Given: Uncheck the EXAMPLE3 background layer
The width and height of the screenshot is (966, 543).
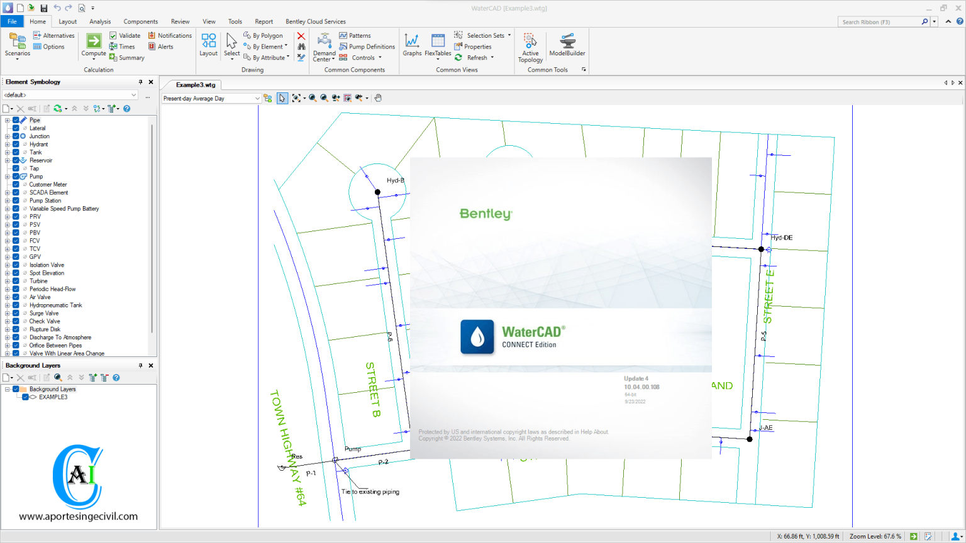Looking at the screenshot, I should coord(27,397).
